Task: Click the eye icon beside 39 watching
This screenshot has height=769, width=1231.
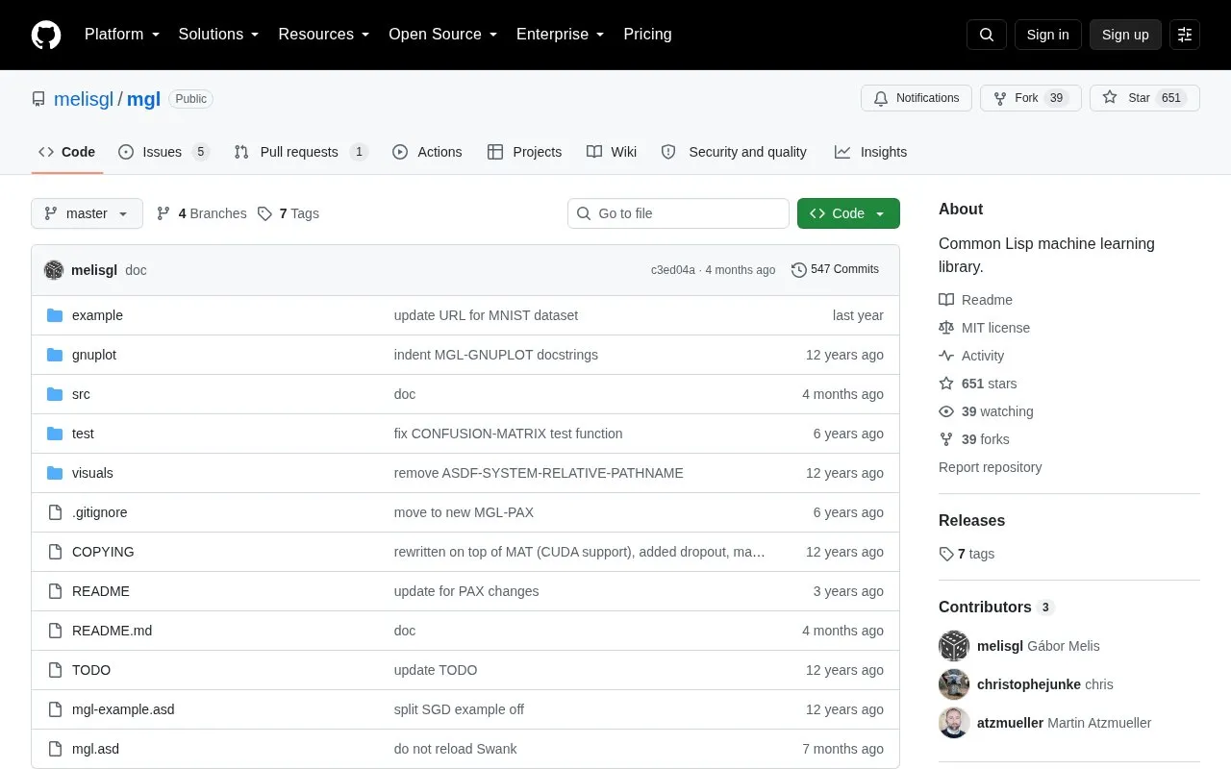Action: pyautogui.click(x=946, y=411)
